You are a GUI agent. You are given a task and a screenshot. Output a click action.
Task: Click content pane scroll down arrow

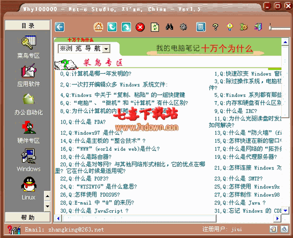tap(285, 211)
